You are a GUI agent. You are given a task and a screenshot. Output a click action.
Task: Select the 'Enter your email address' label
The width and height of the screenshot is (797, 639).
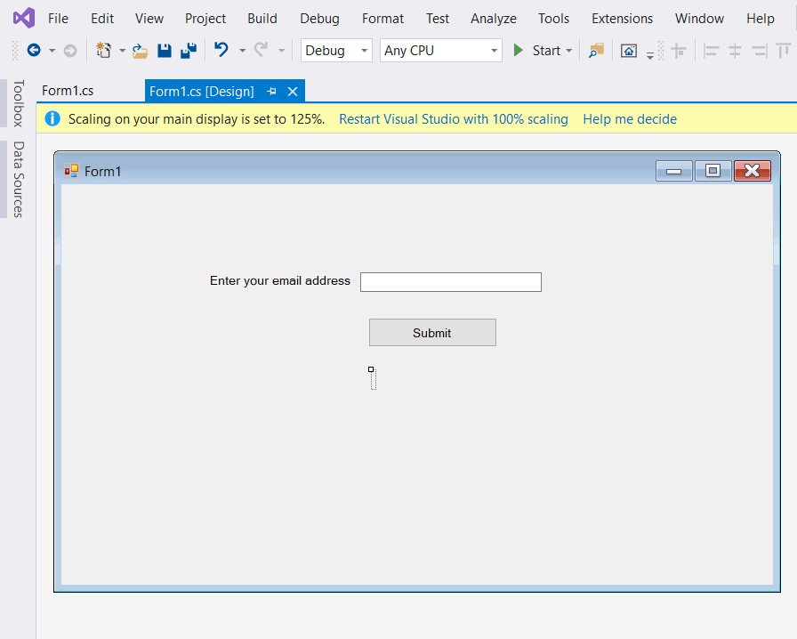(x=280, y=281)
